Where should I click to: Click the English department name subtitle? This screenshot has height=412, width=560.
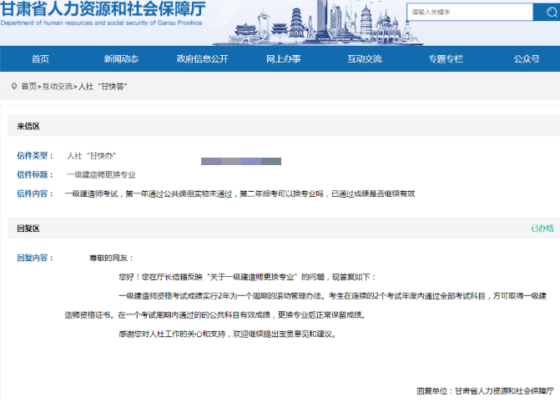click(102, 23)
